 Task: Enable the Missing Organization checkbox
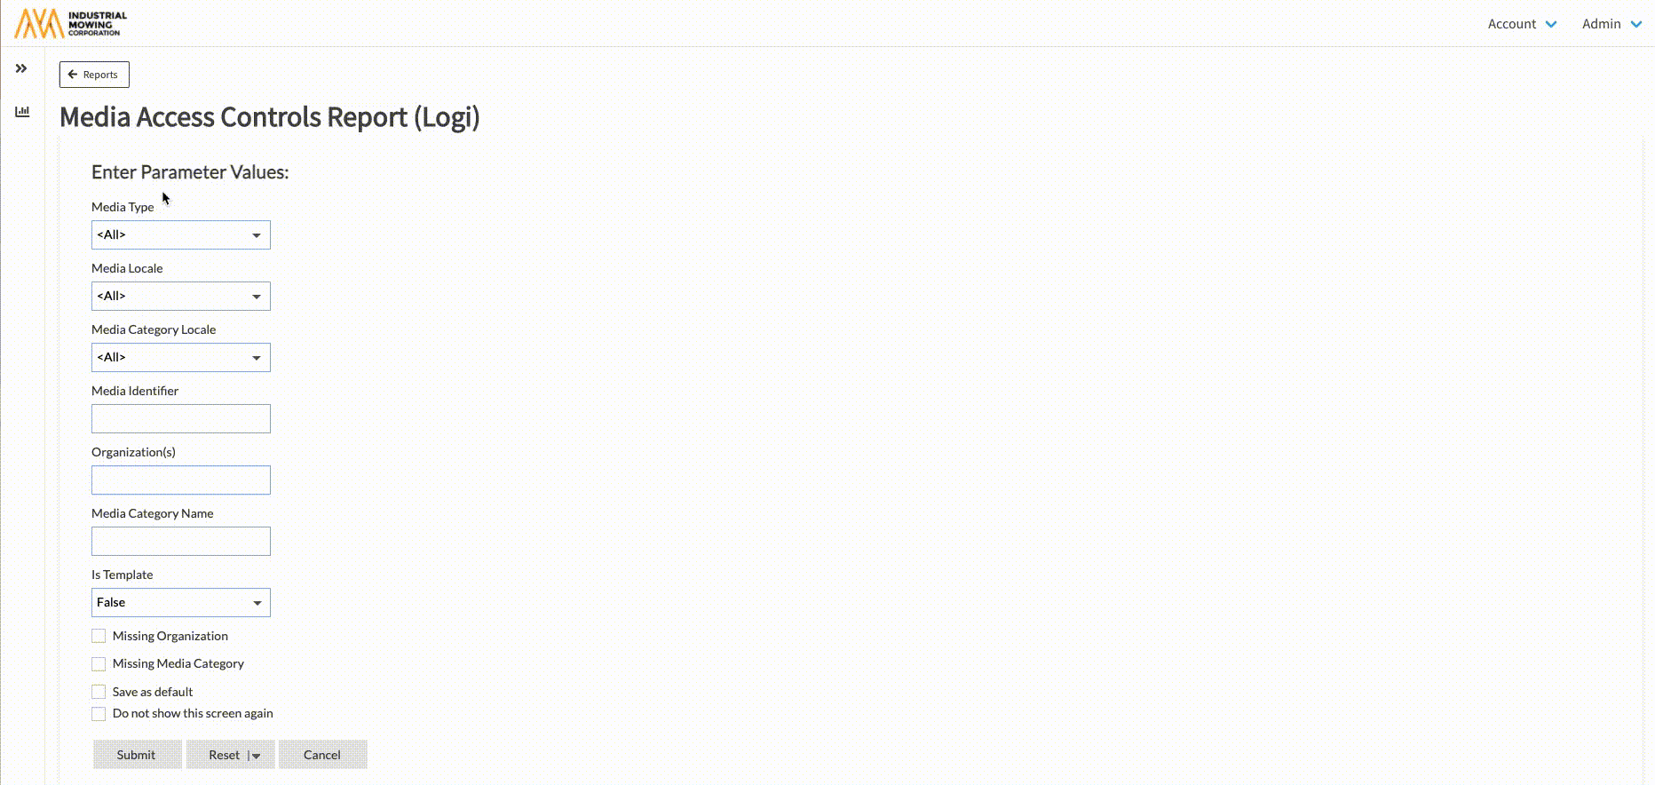point(99,636)
